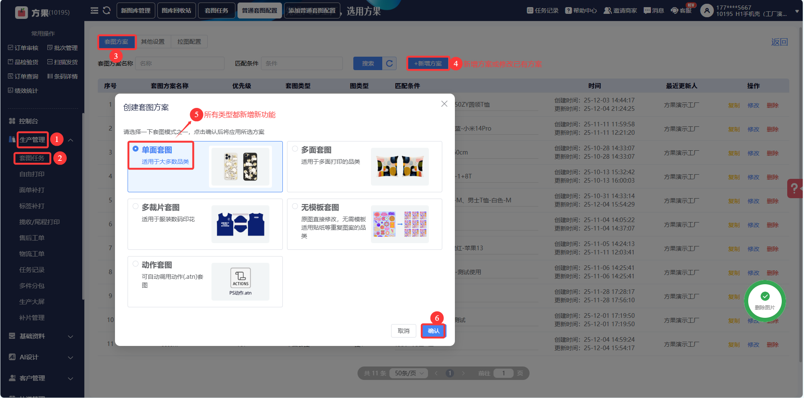Open the 拉图配置 tab
Viewport: 804px width, 398px height.
(x=189, y=42)
